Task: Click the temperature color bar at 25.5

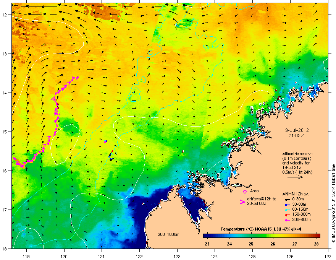Action: tap(262, 236)
